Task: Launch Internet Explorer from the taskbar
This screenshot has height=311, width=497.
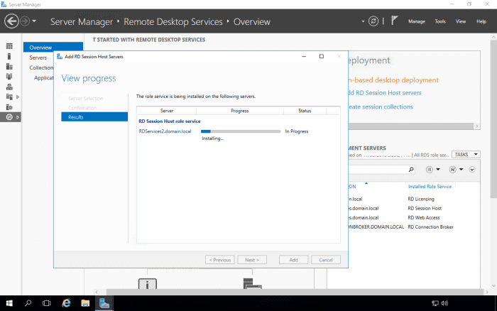Action: (x=66, y=303)
